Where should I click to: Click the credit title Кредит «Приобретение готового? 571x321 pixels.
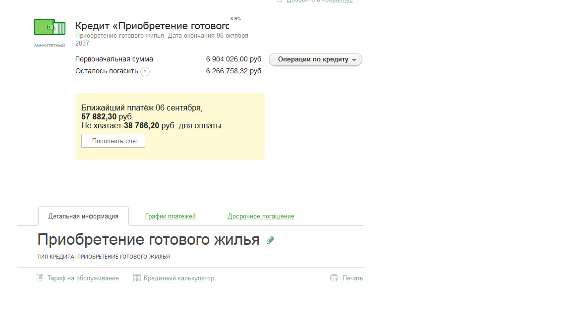[x=152, y=26]
